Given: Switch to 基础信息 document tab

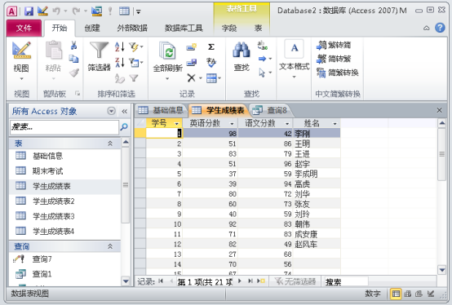Looking at the screenshot, I should click(x=161, y=110).
